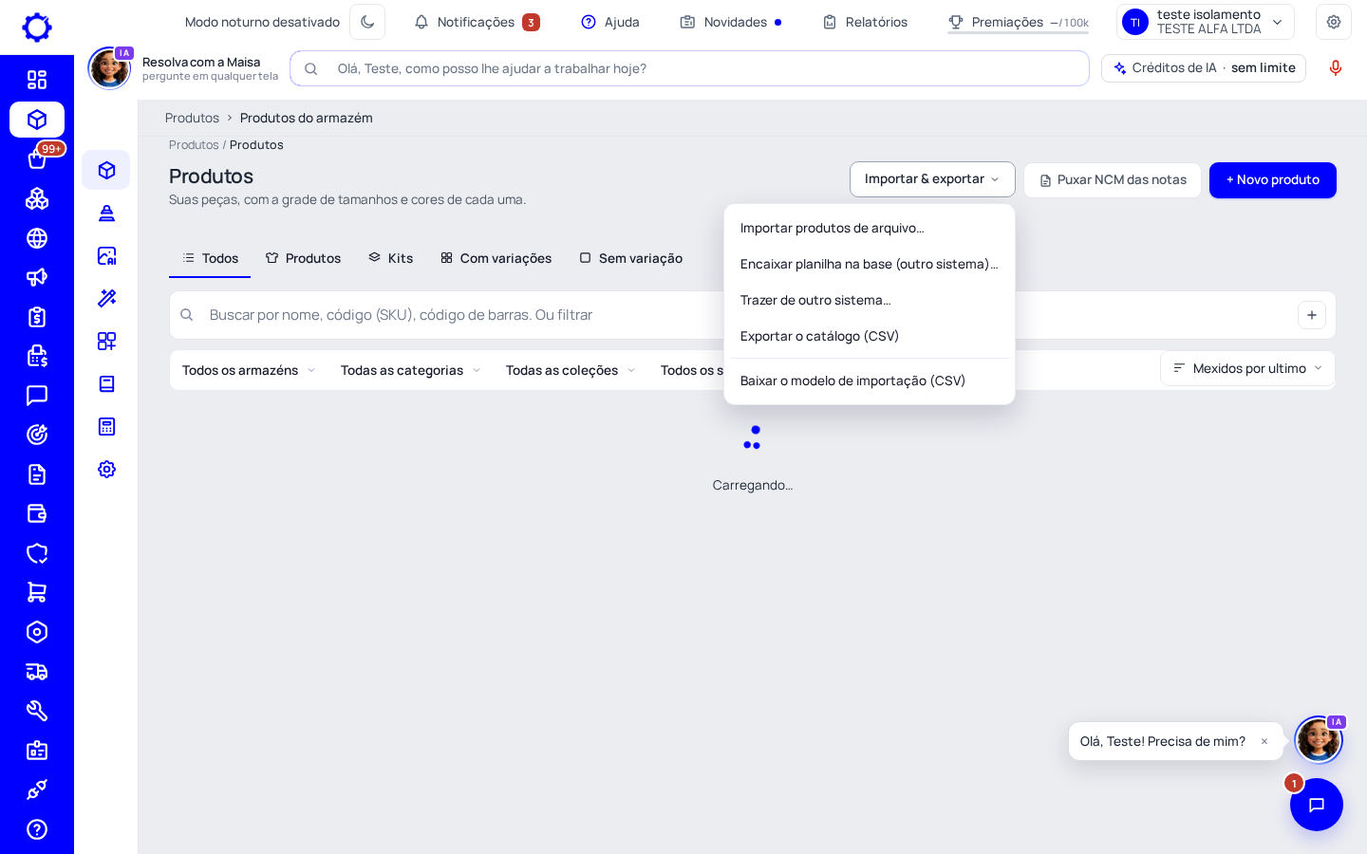Click the plug integrations icon in the sidebar
Screen dimensions: 1367x854
[37, 789]
